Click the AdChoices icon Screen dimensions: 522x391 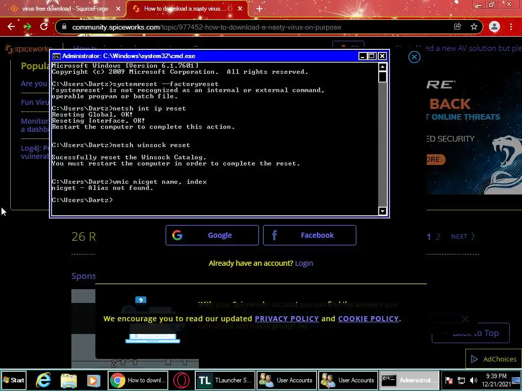coord(474,359)
